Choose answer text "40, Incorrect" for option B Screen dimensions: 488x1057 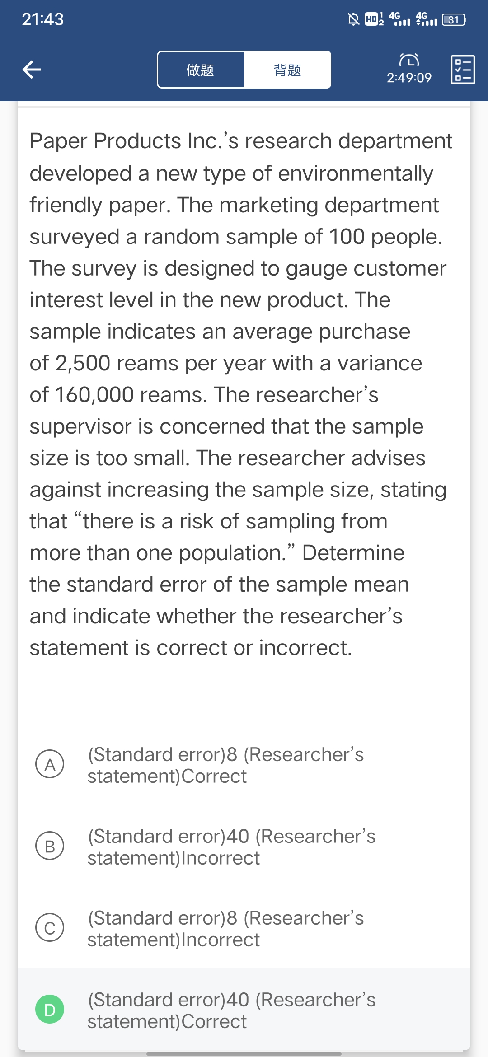tap(231, 847)
